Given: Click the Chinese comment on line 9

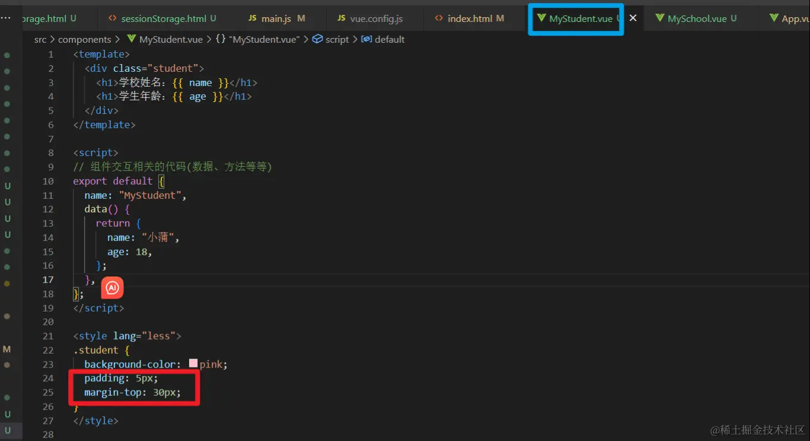Looking at the screenshot, I should click(173, 167).
